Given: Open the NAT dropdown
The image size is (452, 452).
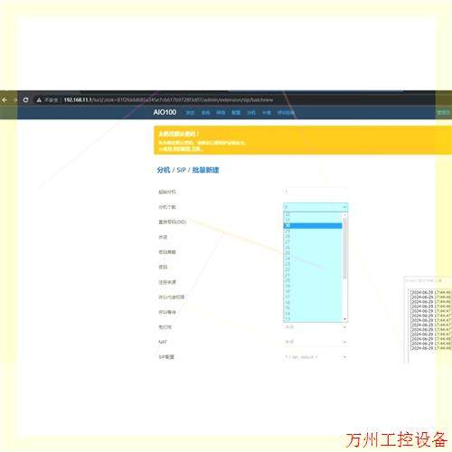Looking at the screenshot, I should coord(315,342).
